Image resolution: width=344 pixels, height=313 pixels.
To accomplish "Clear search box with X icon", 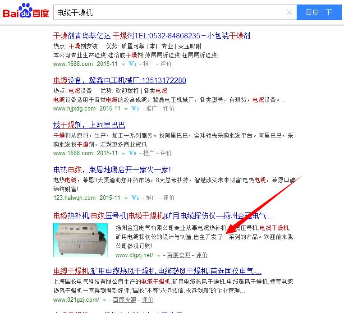I will click(289, 12).
